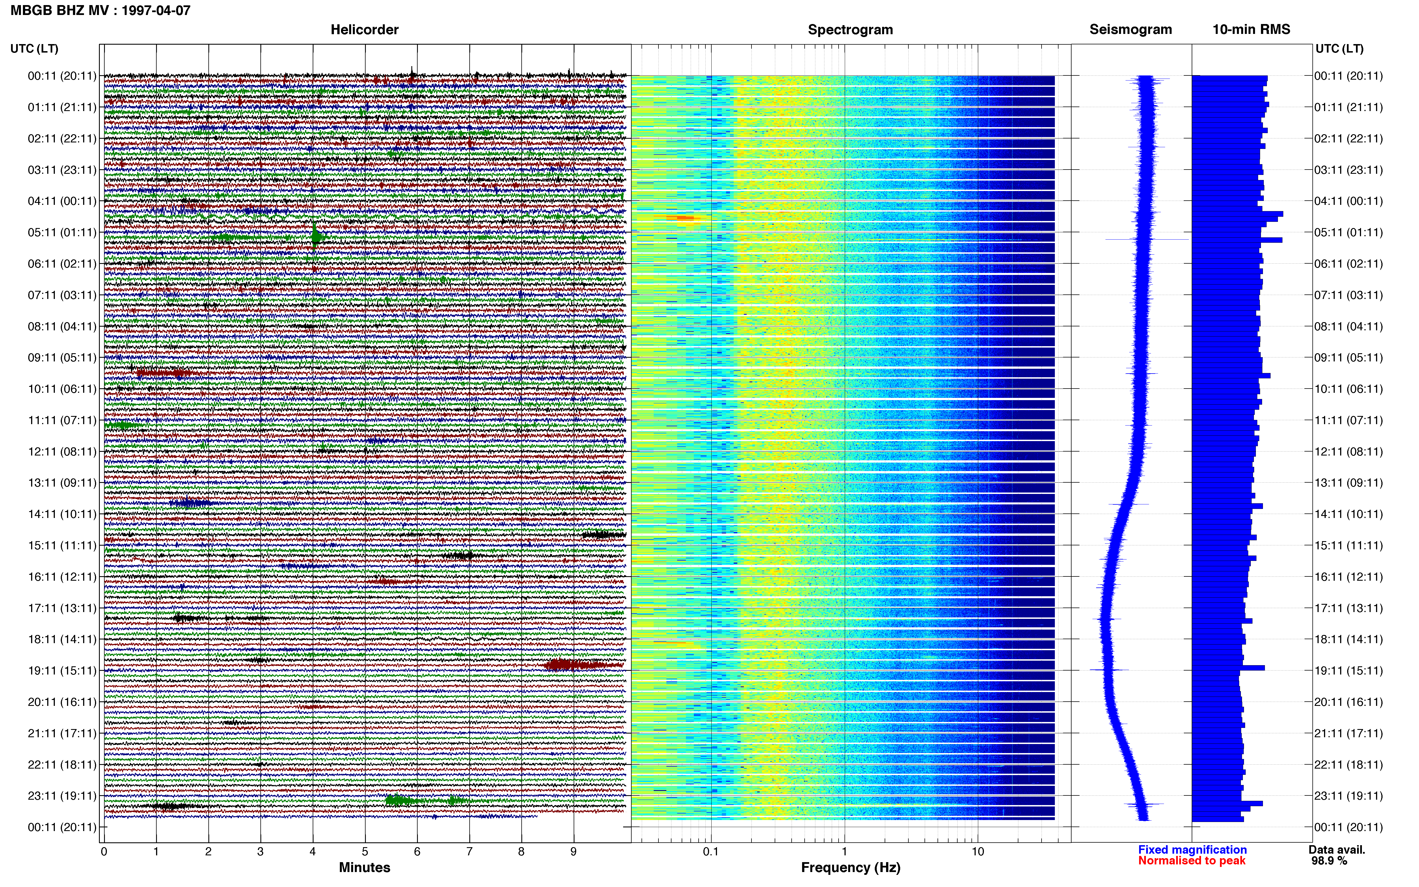Click the '0.1' frequency tick label
The width and height of the screenshot is (1419, 887).
click(x=711, y=852)
